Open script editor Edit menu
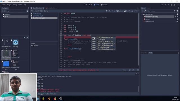Screen dimensions: 180x101 tap(41, 11)
